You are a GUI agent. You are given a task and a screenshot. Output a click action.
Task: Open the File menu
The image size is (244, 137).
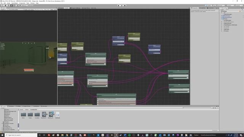(x=2, y=3)
